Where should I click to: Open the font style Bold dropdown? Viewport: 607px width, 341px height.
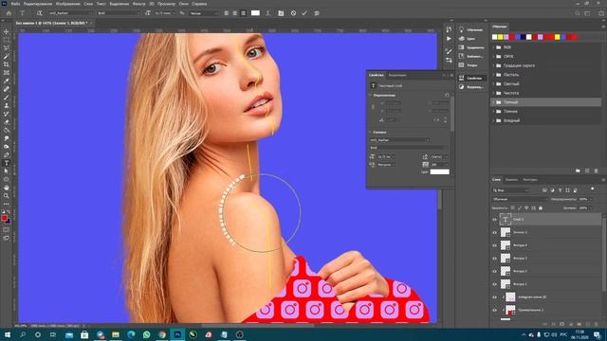tap(119, 13)
